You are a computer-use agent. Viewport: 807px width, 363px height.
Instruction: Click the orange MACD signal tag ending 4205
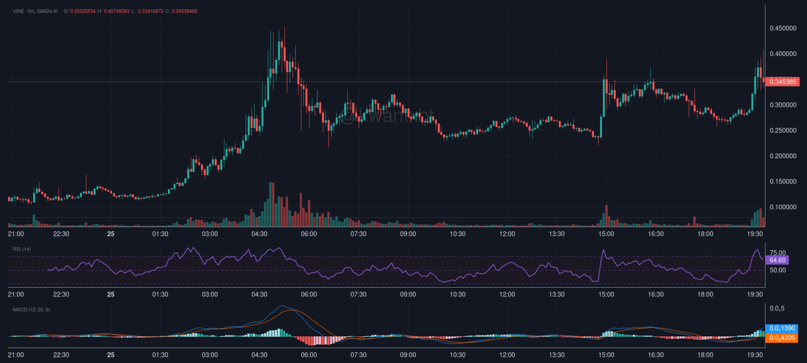[x=781, y=337]
